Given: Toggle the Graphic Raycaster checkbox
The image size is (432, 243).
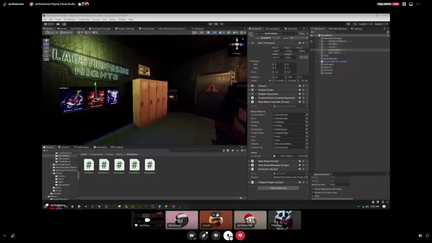Looking at the screenshot, I should pos(256,94).
